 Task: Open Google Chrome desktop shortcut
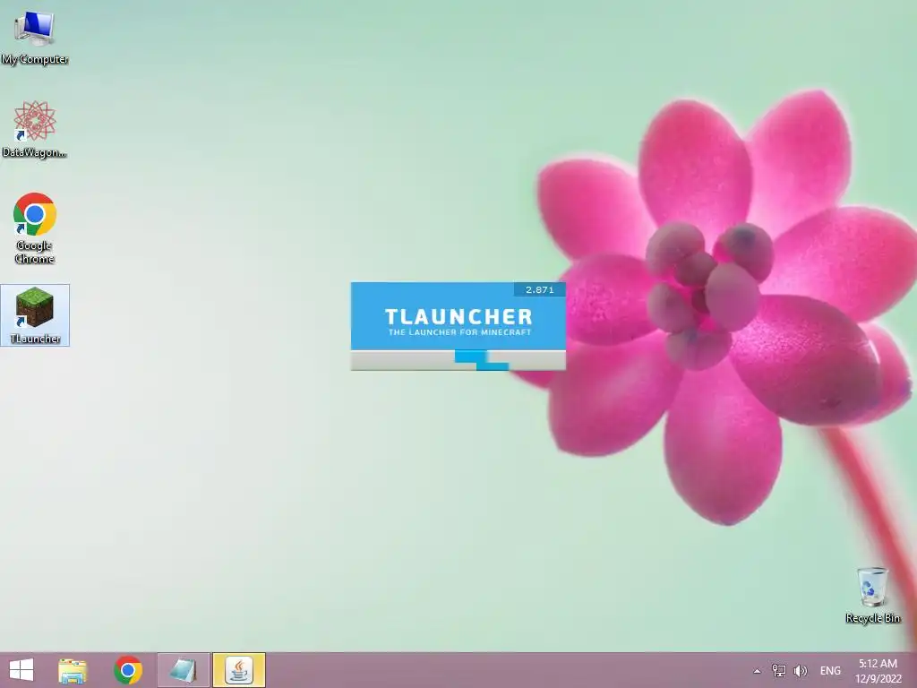pyautogui.click(x=35, y=228)
